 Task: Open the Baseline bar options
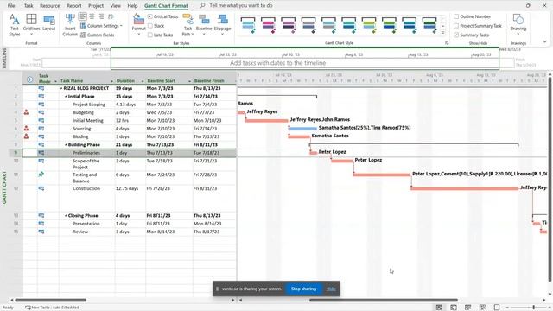pos(204,24)
